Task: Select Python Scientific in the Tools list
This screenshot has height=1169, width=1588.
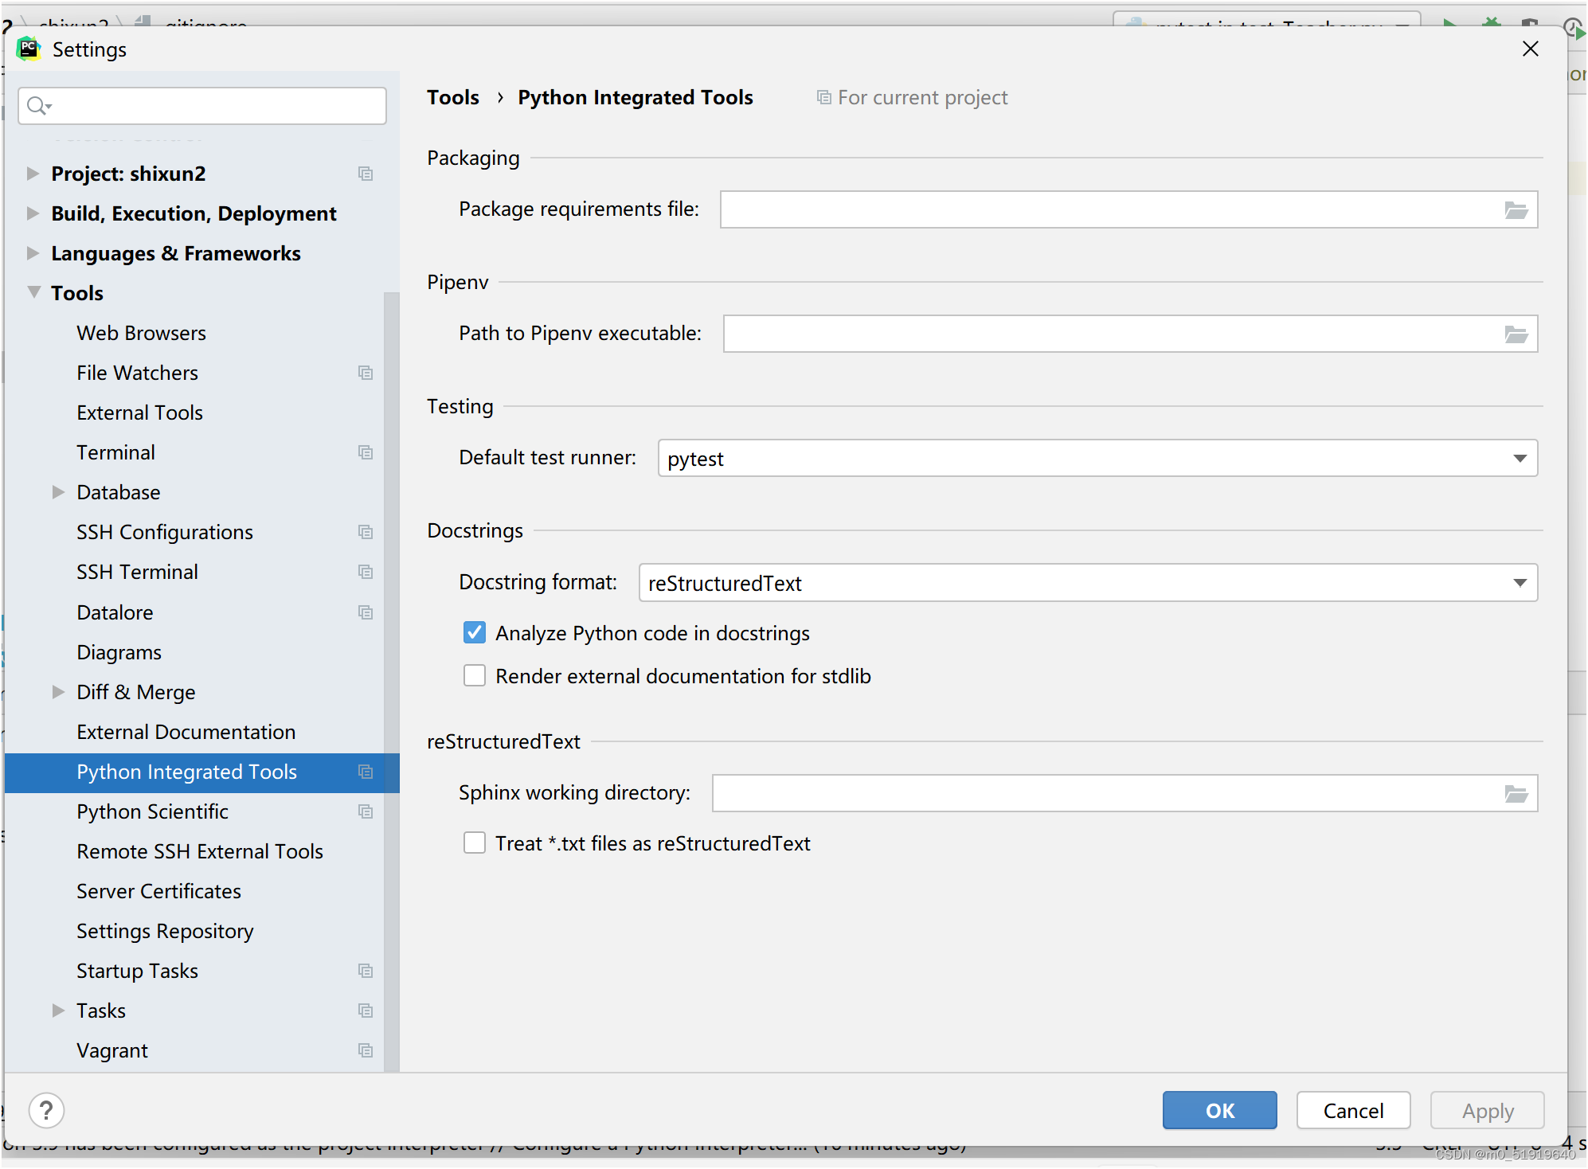Action: point(153,811)
